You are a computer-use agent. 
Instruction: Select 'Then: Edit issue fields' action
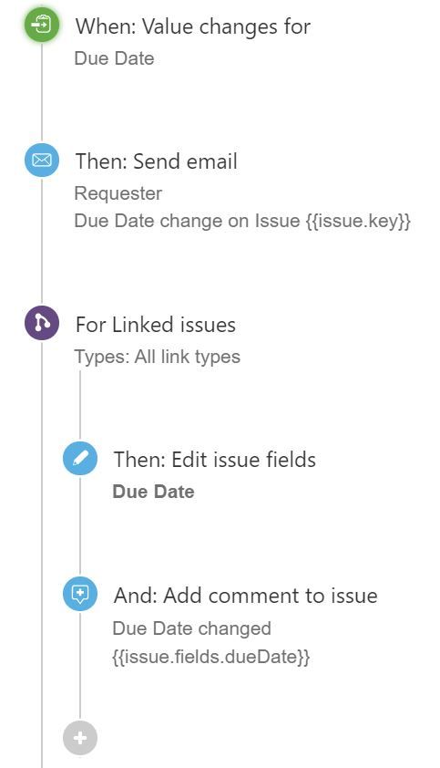[215, 460]
